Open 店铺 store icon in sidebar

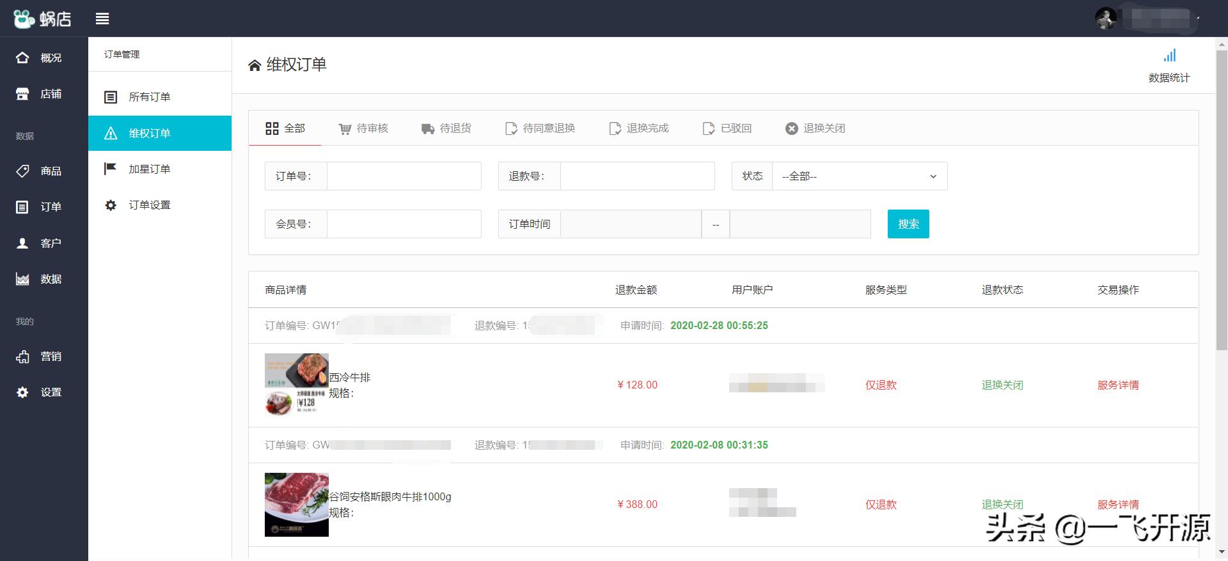coord(22,94)
